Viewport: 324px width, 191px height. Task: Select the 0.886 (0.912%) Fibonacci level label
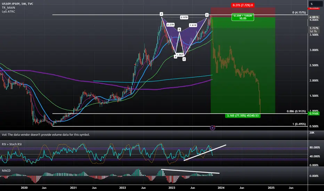click(296, 111)
